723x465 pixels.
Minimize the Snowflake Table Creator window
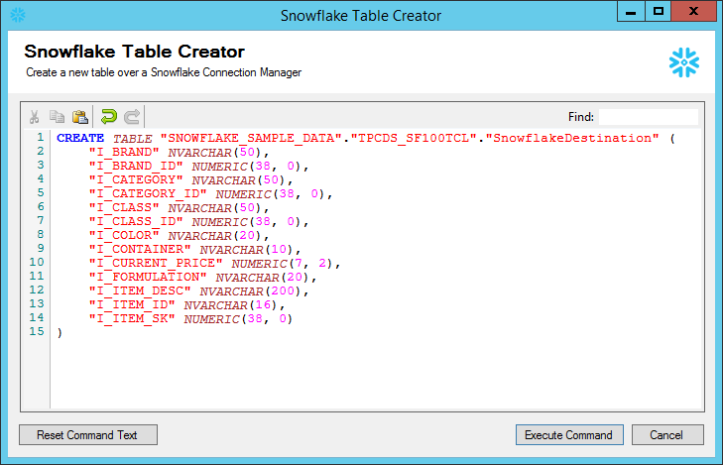tap(631, 12)
